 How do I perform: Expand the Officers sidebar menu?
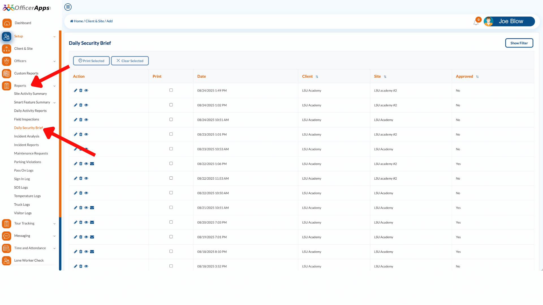tap(54, 61)
